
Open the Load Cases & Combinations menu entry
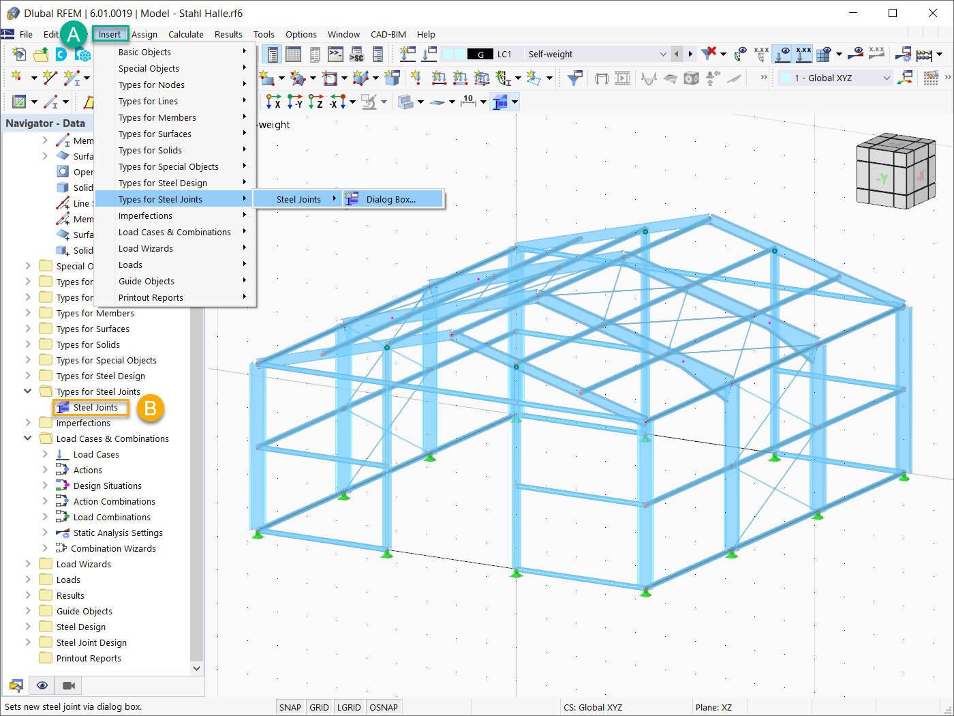(174, 232)
